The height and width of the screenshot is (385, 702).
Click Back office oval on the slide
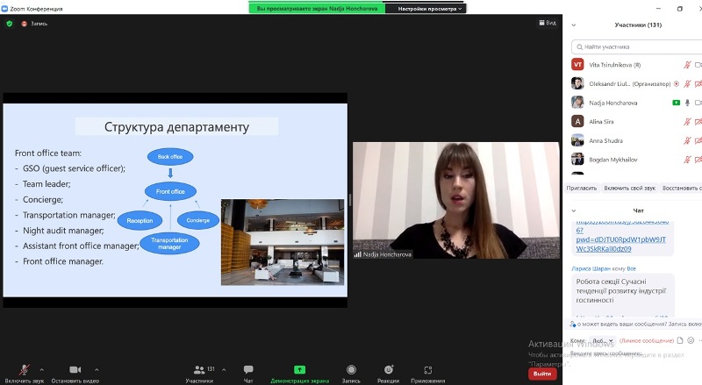(170, 157)
